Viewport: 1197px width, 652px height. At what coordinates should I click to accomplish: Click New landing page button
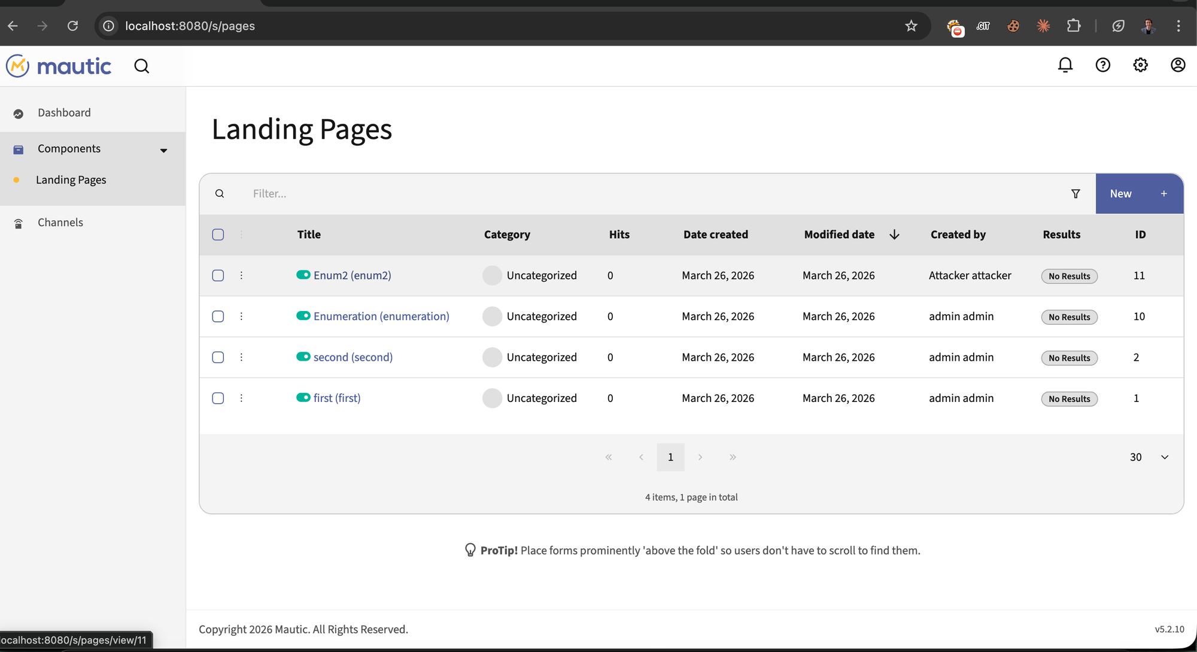(1140, 194)
